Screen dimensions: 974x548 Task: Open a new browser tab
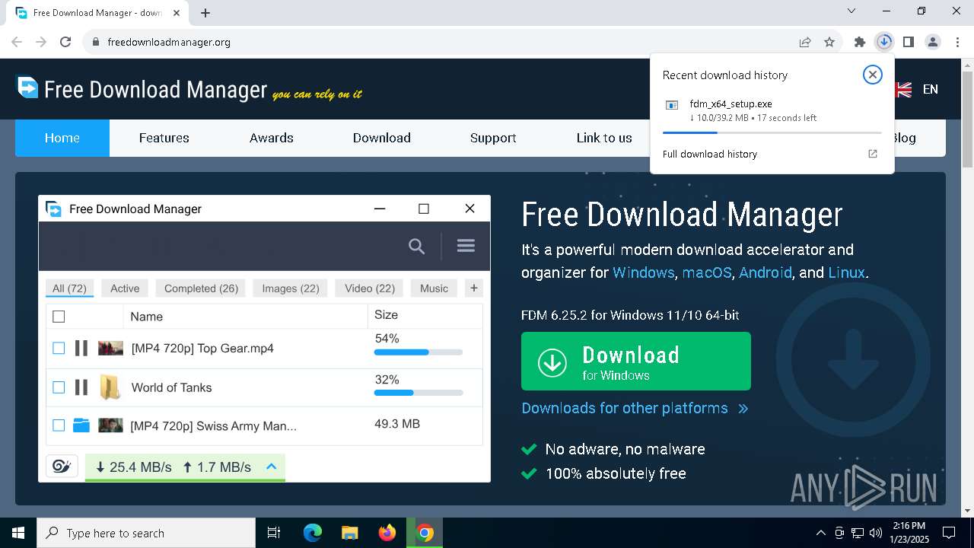point(205,13)
